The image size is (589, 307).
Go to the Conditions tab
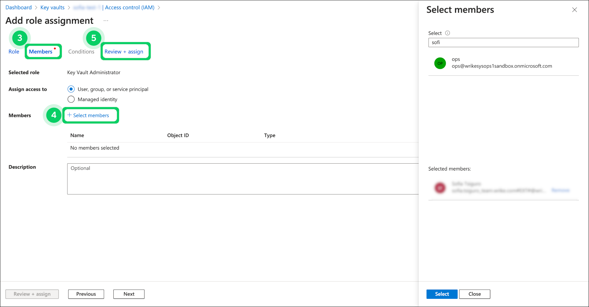[81, 52]
